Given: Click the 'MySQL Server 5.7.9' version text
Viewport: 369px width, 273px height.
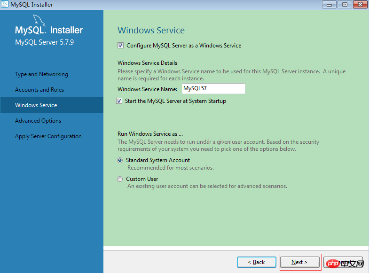Looking at the screenshot, I should coord(45,42).
